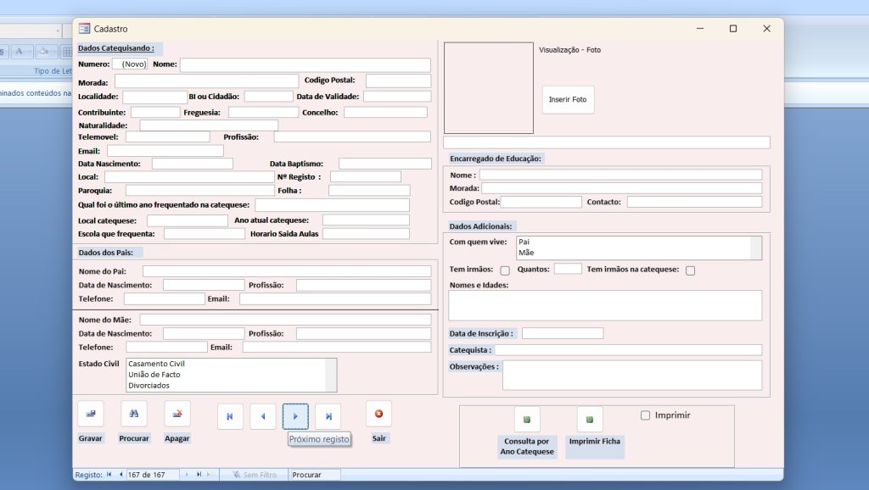Click the Apagar delete record icon

pos(177,414)
